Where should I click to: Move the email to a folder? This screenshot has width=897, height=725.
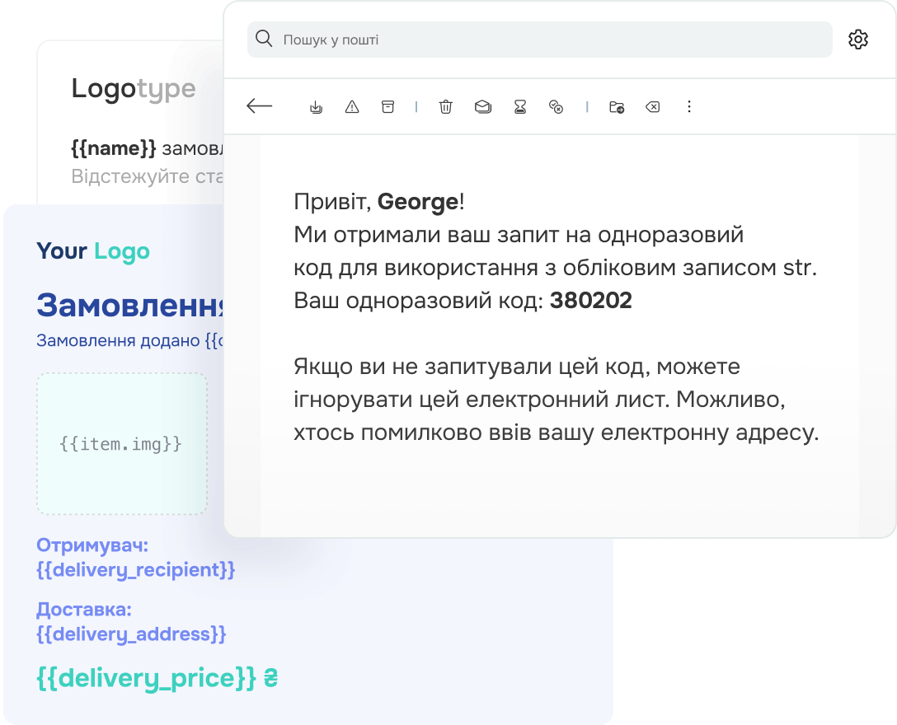point(616,106)
